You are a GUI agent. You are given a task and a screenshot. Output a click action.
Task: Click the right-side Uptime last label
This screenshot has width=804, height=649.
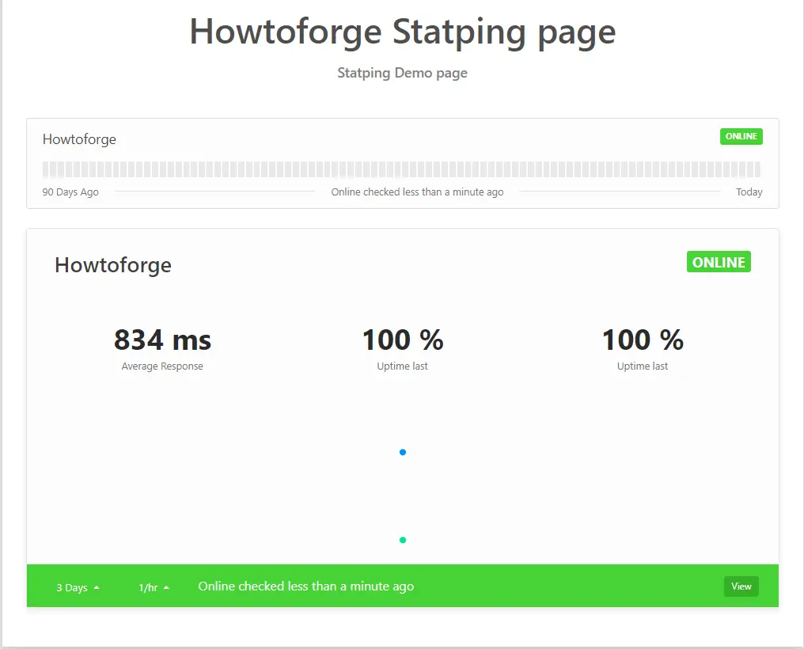(x=643, y=366)
